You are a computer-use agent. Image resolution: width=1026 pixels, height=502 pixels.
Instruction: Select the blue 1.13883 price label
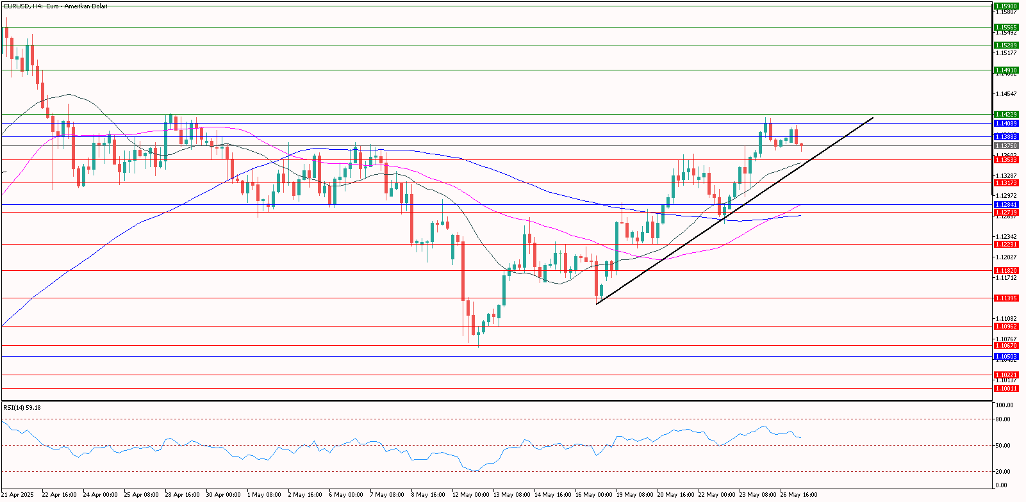(1006, 137)
